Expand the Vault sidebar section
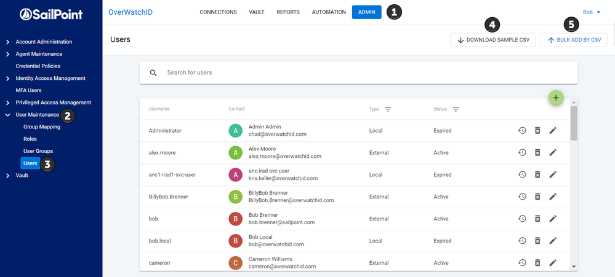615x277 pixels. (7, 176)
